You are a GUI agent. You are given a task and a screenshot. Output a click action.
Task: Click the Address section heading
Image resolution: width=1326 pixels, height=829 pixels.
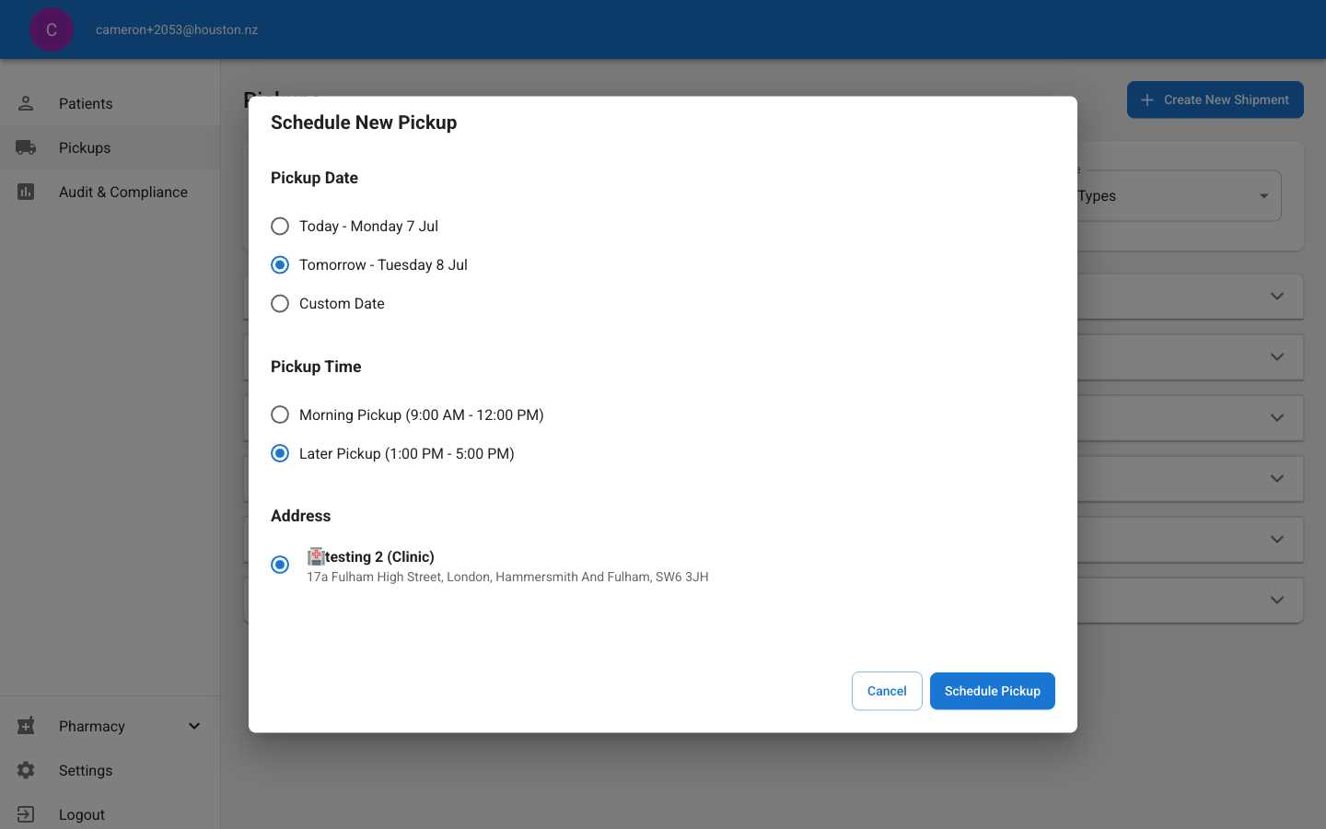(x=300, y=516)
